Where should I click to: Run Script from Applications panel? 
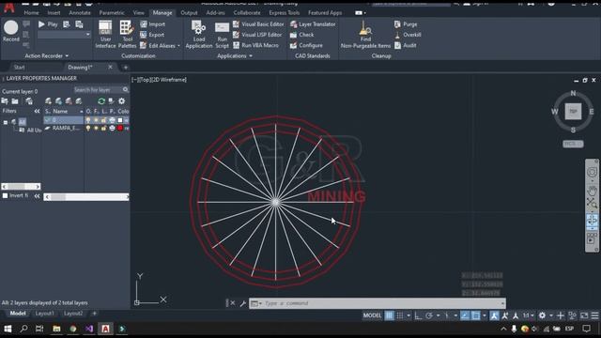(222, 36)
